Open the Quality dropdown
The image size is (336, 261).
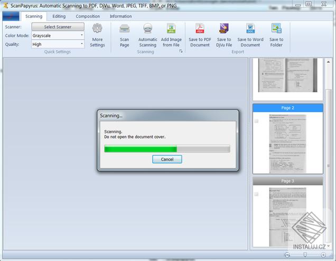[58, 44]
